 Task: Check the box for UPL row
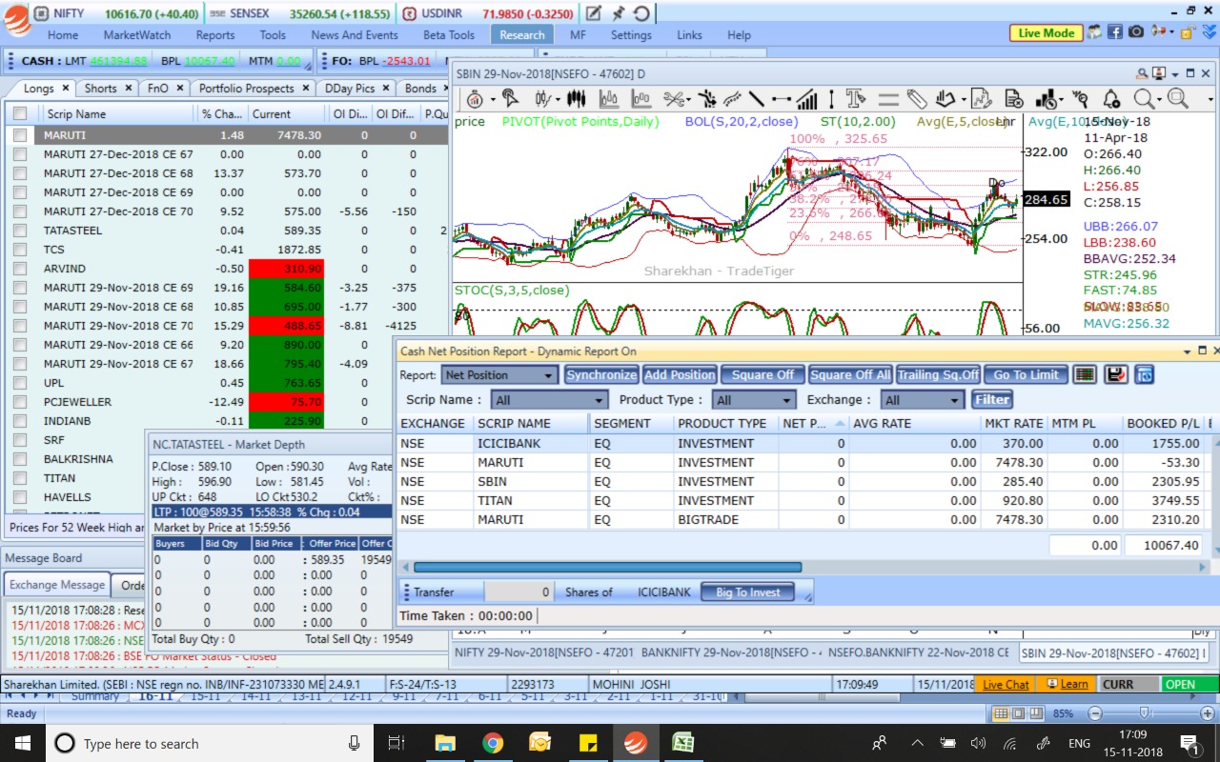[20, 383]
